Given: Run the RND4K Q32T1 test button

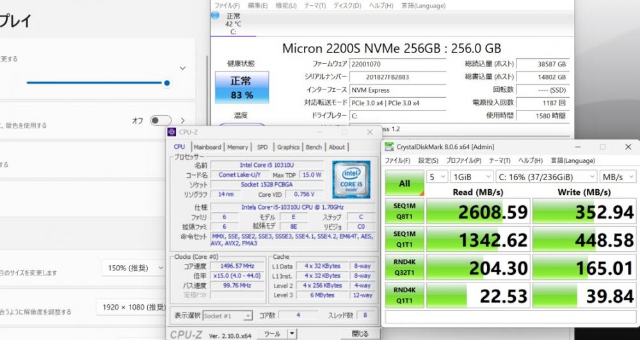Looking at the screenshot, I should (404, 267).
